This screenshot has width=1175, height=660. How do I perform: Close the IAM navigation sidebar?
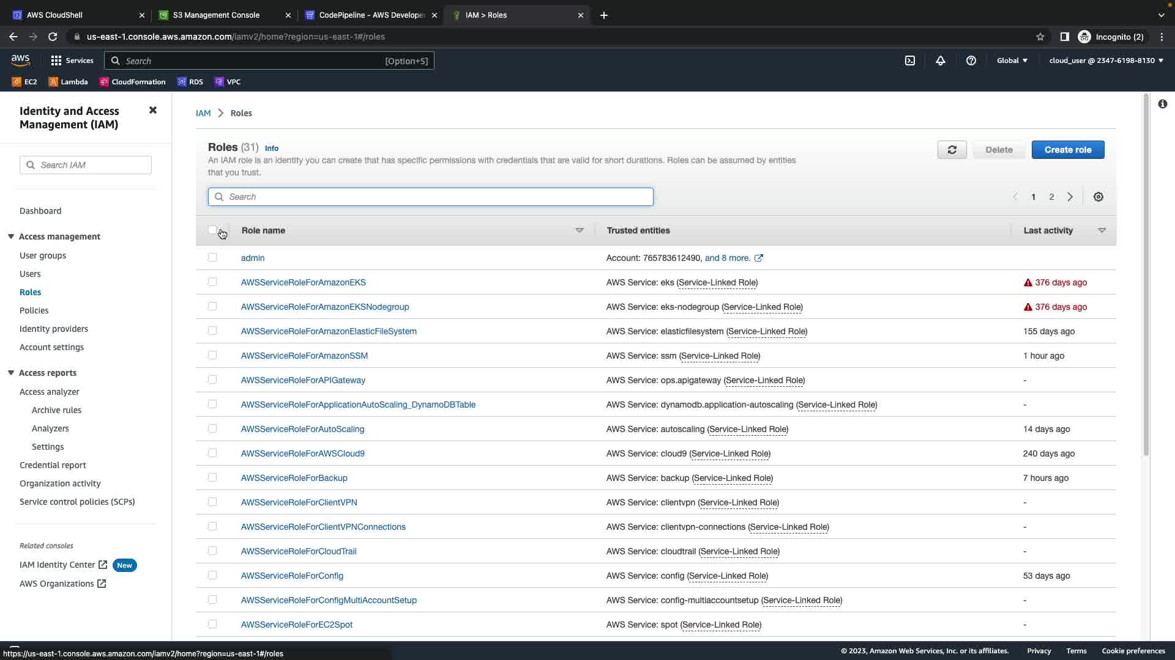click(x=153, y=110)
